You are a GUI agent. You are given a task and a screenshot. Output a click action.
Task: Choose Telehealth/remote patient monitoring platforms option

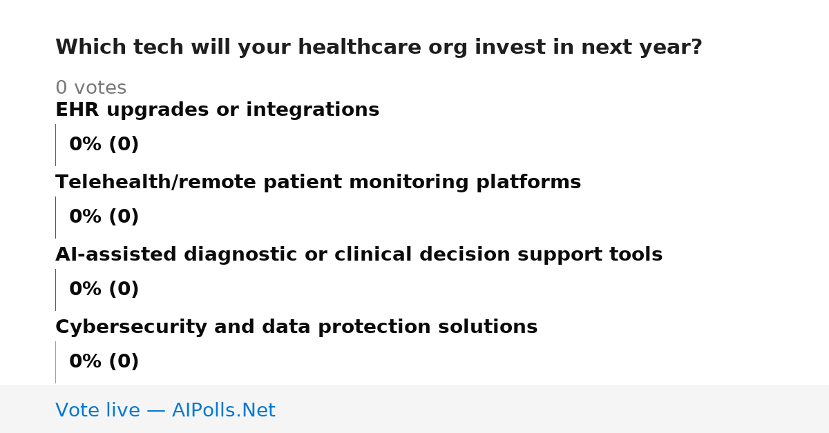coord(318,183)
